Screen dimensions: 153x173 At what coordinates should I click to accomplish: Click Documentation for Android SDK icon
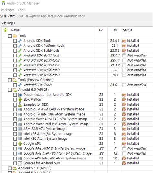click(20, 95)
